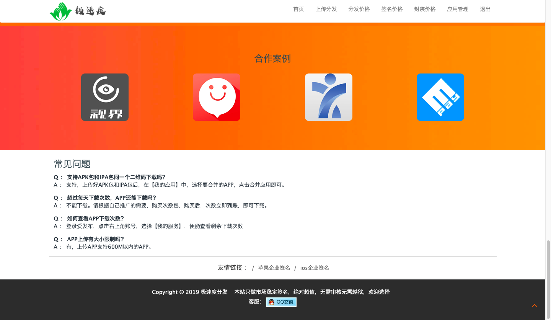Open the ios企业签名 link
Image resolution: width=551 pixels, height=320 pixels.
coord(315,268)
